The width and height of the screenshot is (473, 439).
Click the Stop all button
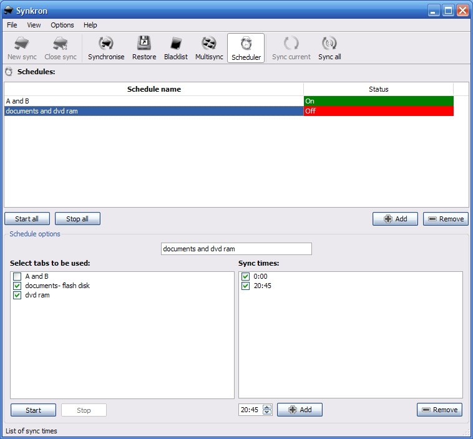click(x=77, y=219)
